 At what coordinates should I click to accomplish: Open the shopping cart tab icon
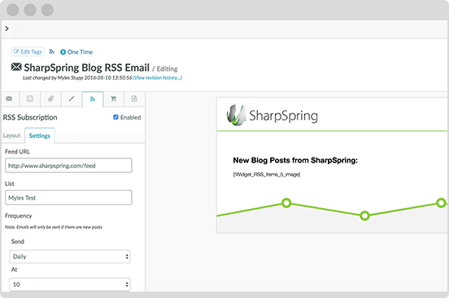[113, 98]
